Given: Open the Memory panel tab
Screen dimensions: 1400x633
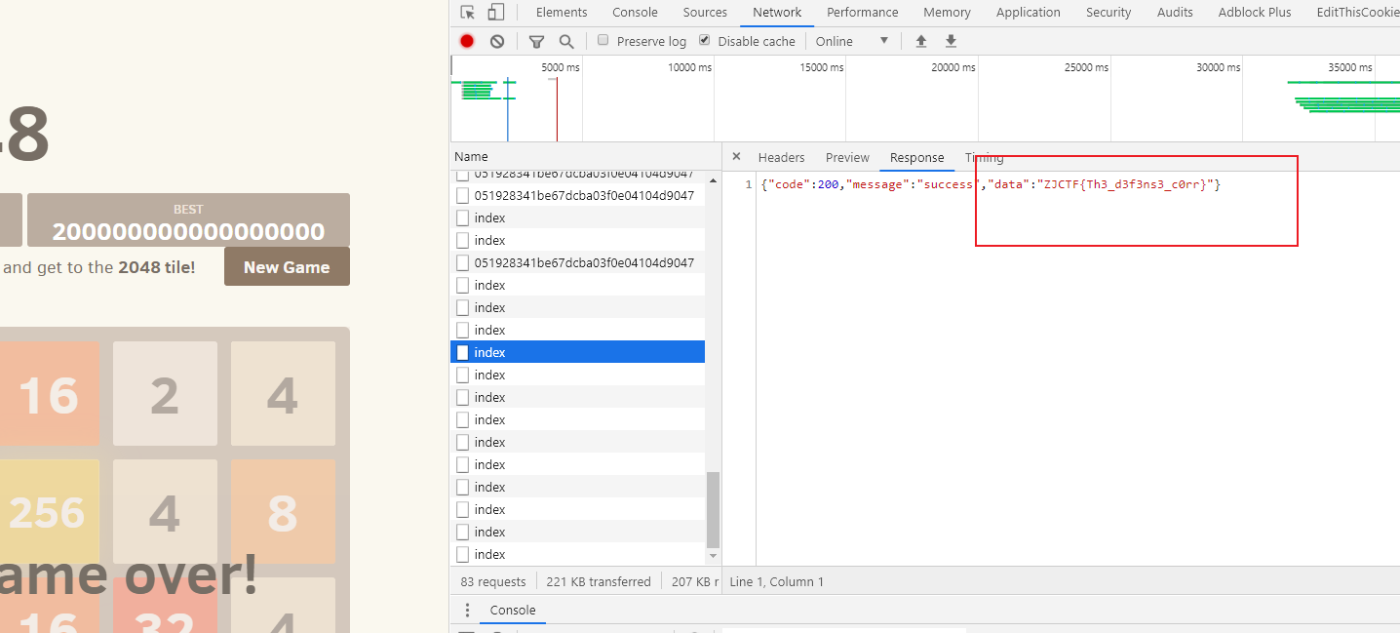Looking at the screenshot, I should tap(947, 13).
